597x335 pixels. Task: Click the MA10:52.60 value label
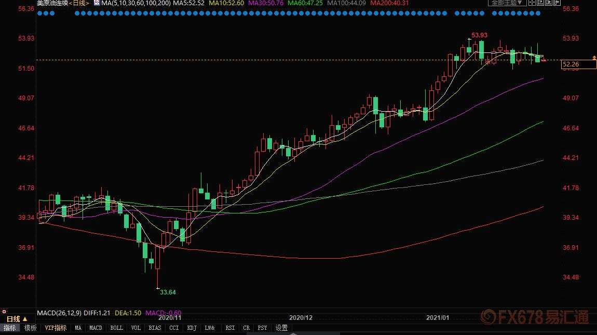226,3
